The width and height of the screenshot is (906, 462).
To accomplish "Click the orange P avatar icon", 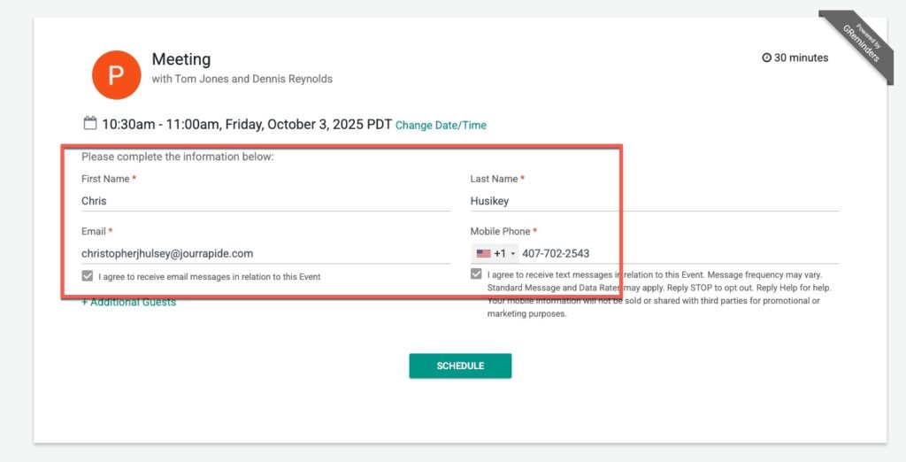I will click(116, 75).
